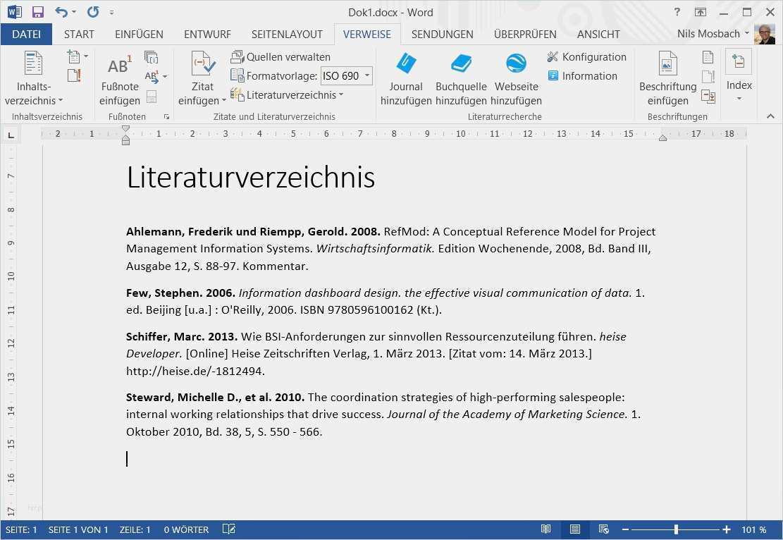
Task: Switch to the Read Mode view
Action: coord(546,529)
